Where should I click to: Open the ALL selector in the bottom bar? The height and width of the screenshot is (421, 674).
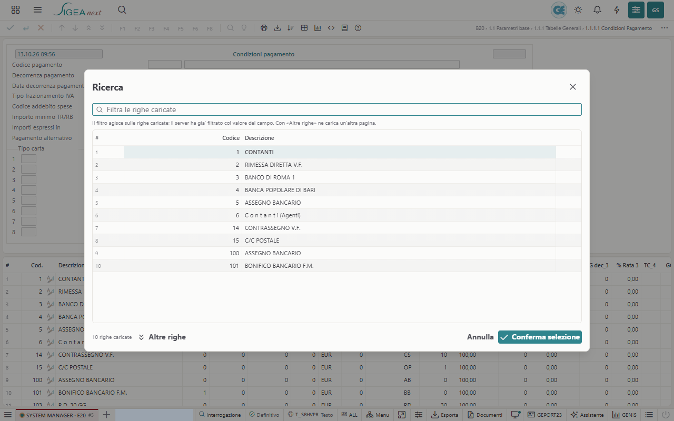tap(349, 415)
